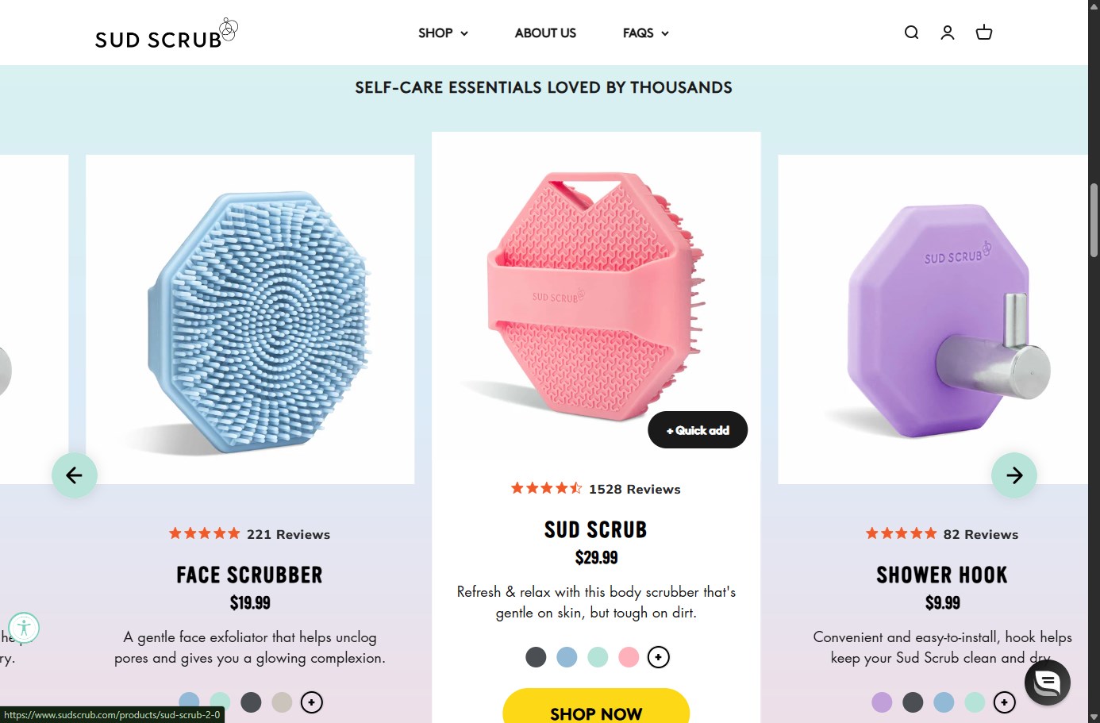Go to previous carousel product arrow
The width and height of the screenshot is (1100, 723).
pyautogui.click(x=75, y=475)
